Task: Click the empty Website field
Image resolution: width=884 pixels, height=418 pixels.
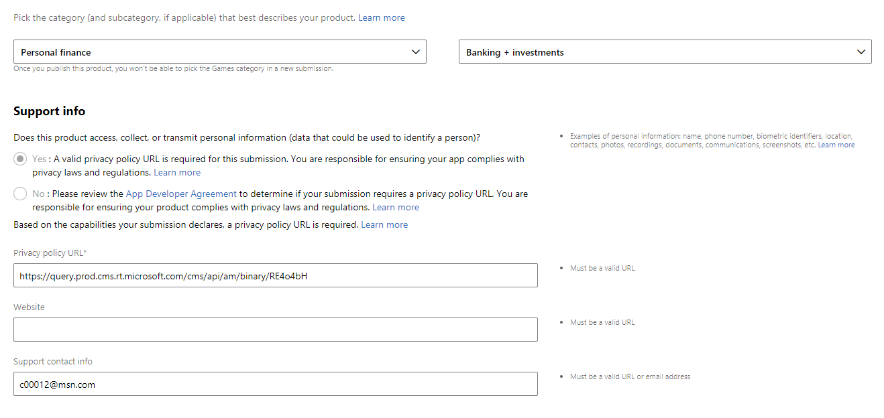Action: tap(276, 330)
